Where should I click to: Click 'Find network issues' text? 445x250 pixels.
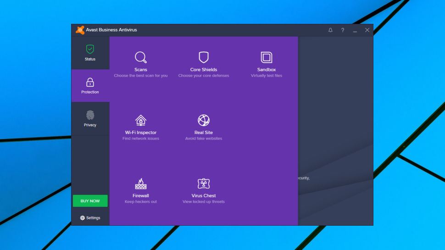141,139
